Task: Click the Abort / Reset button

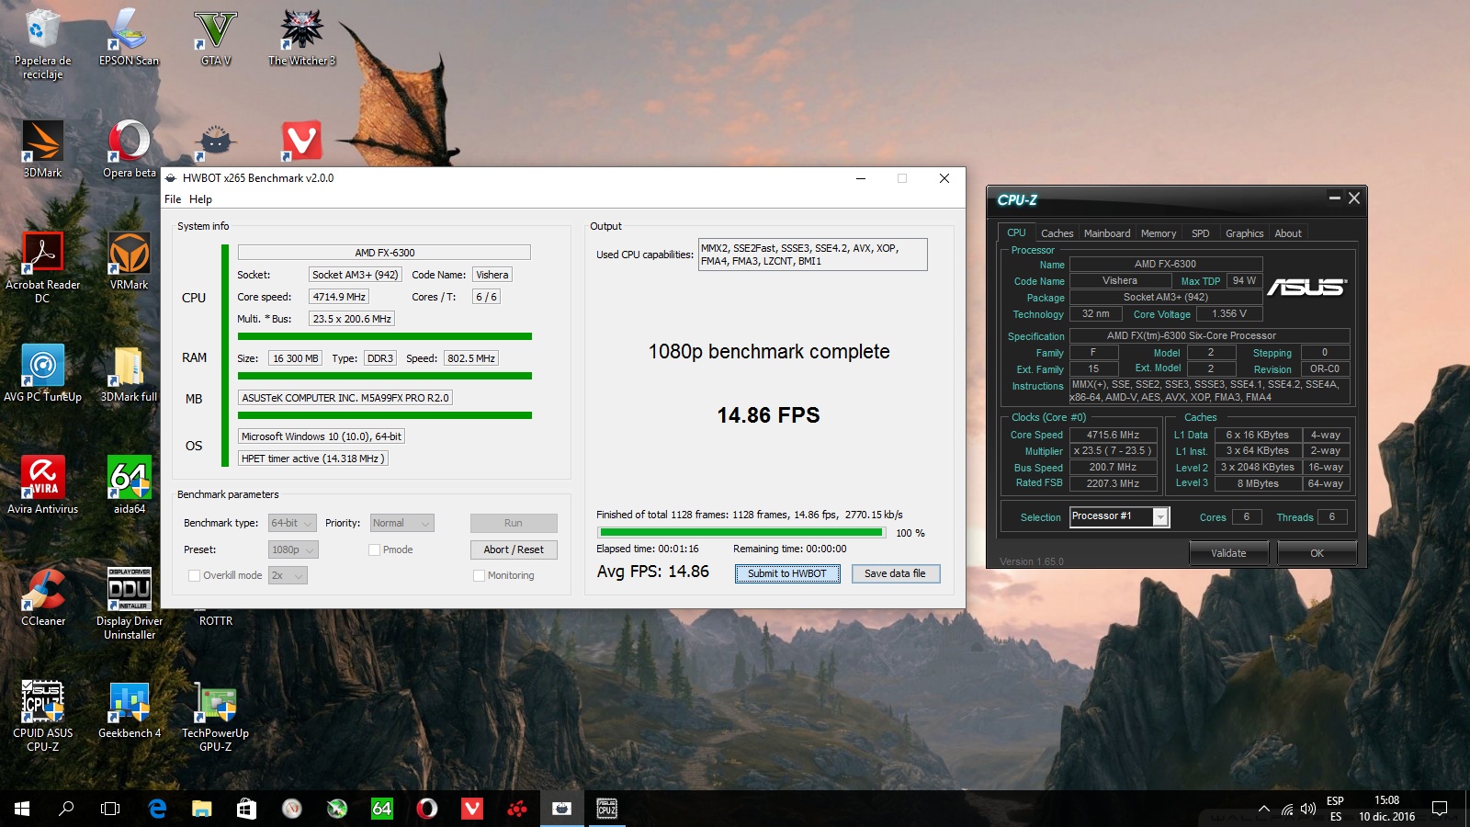Action: [514, 549]
